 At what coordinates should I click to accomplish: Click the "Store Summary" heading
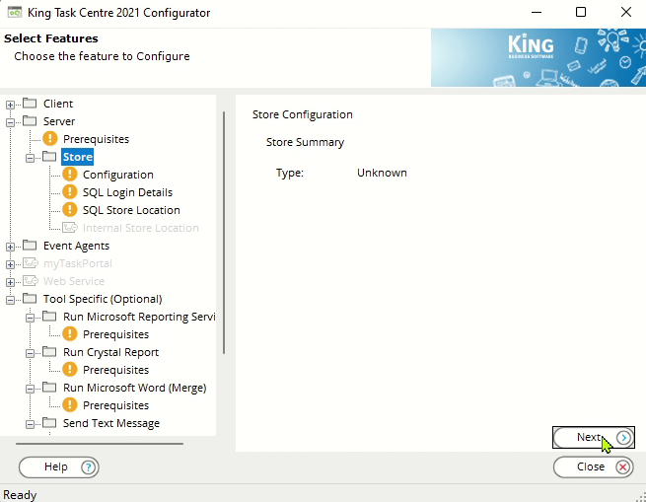305,142
